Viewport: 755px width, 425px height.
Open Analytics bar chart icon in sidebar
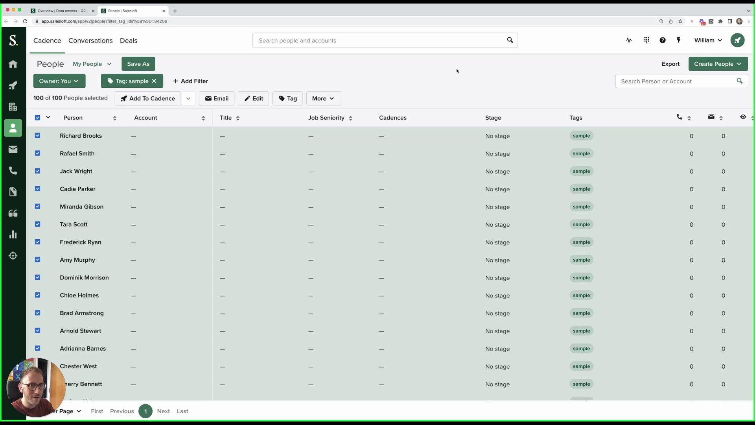pyautogui.click(x=13, y=234)
